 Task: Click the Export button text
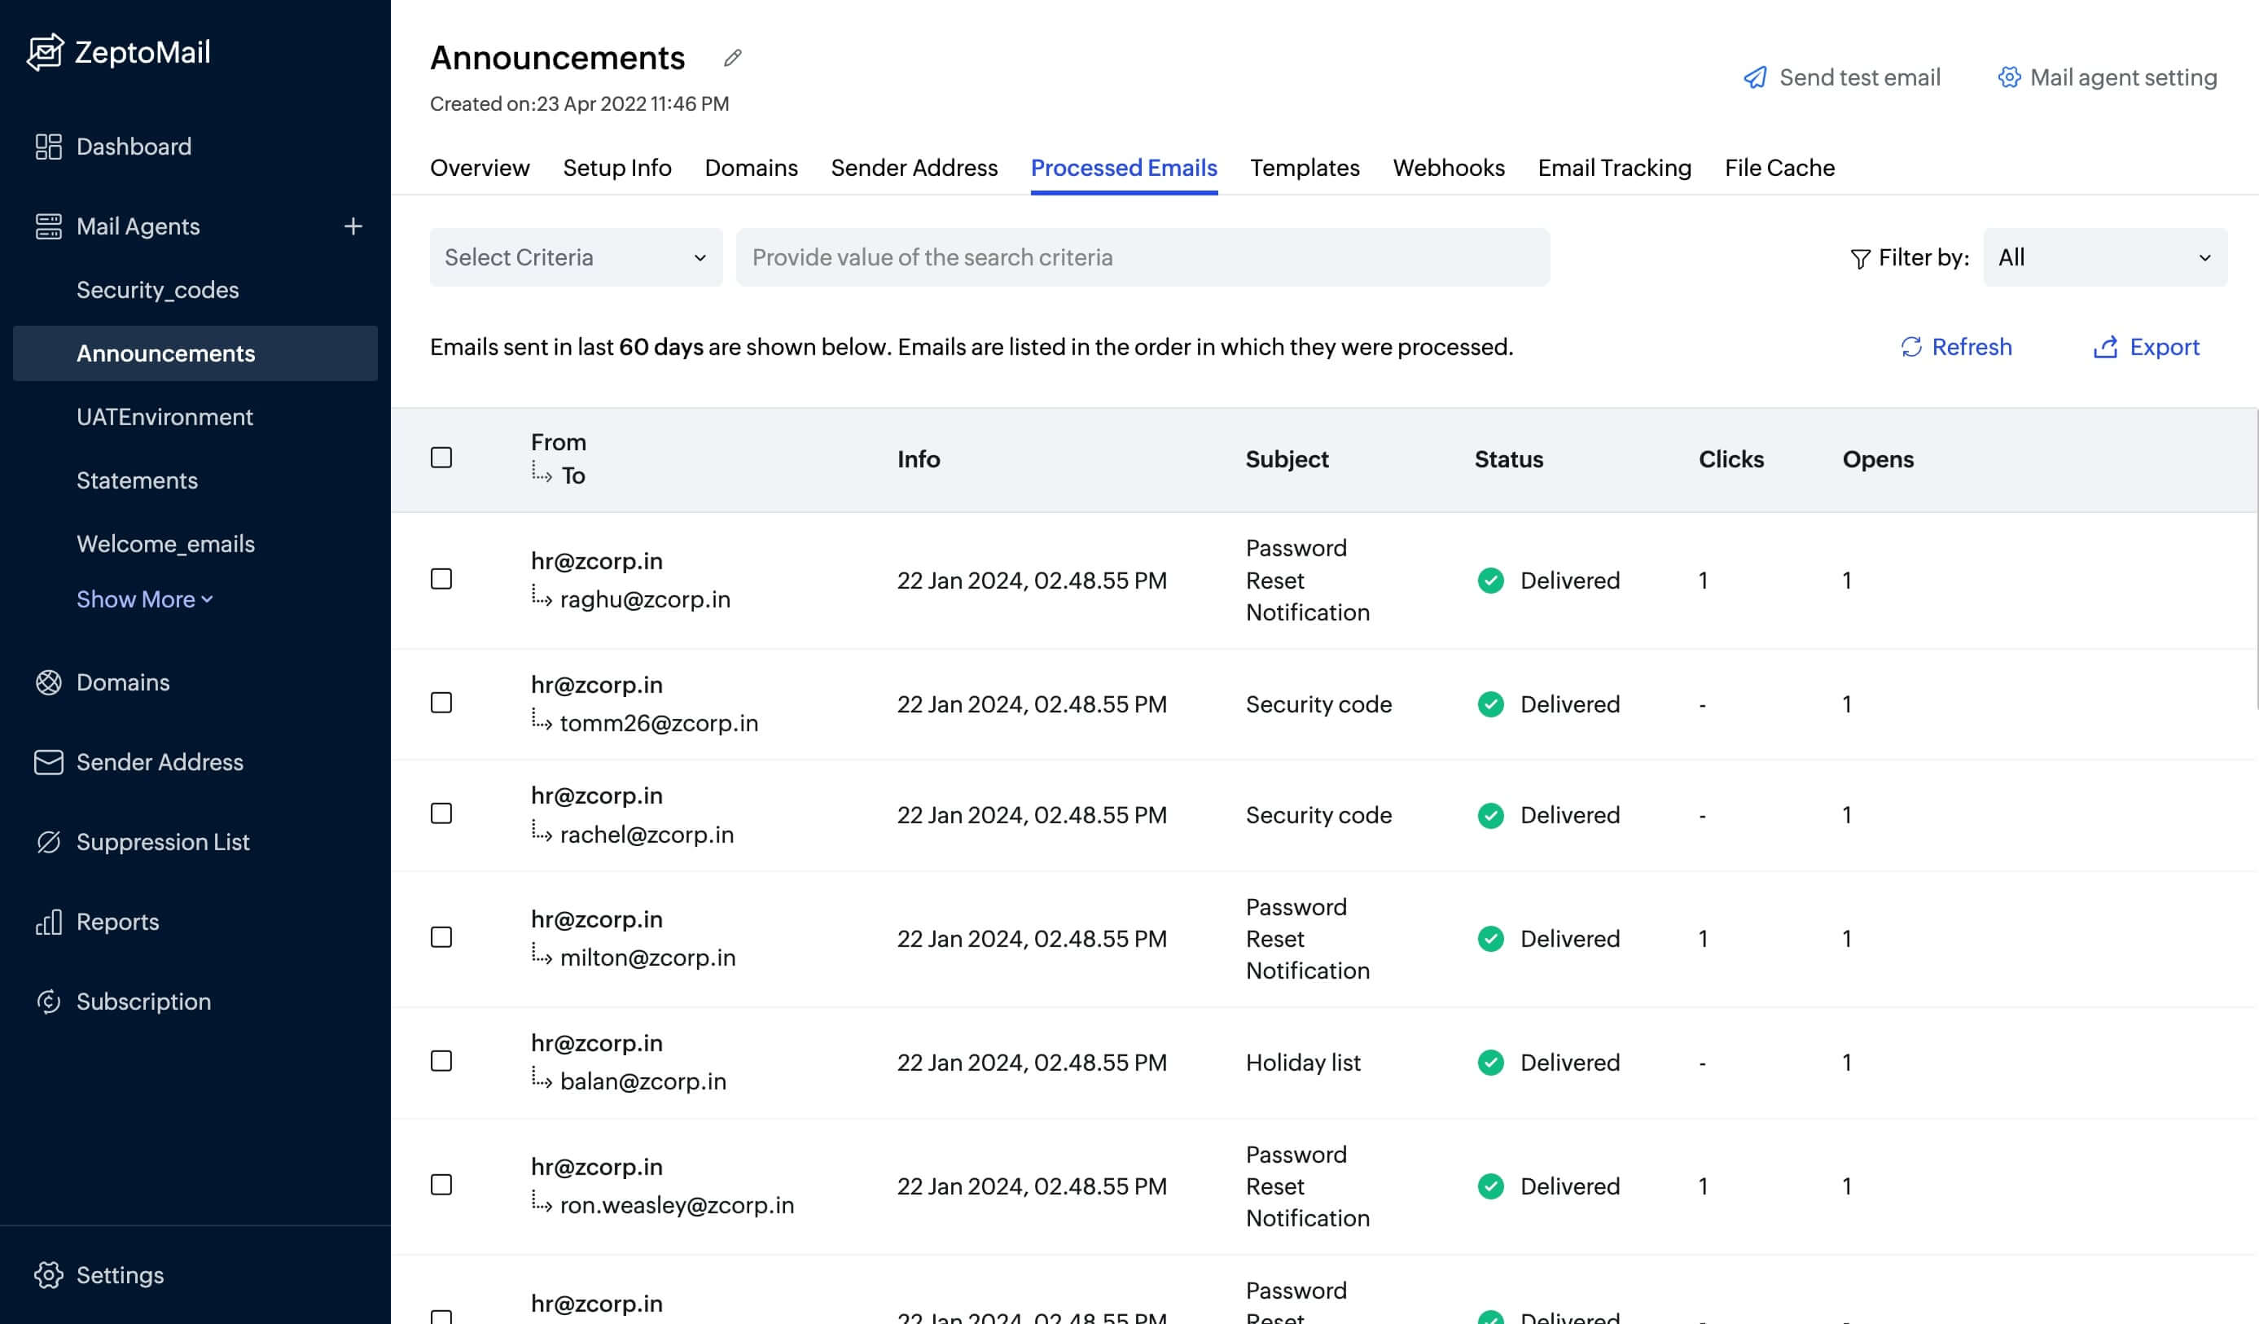tap(2164, 347)
